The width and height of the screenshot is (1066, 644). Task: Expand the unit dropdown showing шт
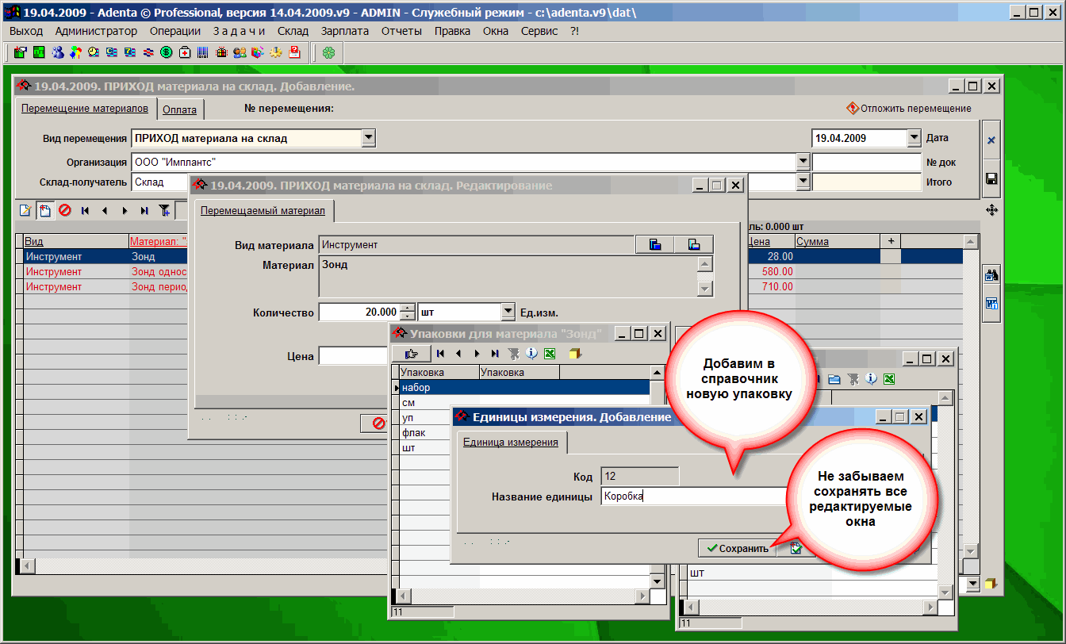(508, 312)
